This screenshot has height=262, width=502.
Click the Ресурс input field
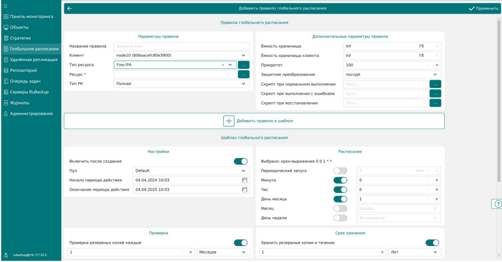click(175, 74)
